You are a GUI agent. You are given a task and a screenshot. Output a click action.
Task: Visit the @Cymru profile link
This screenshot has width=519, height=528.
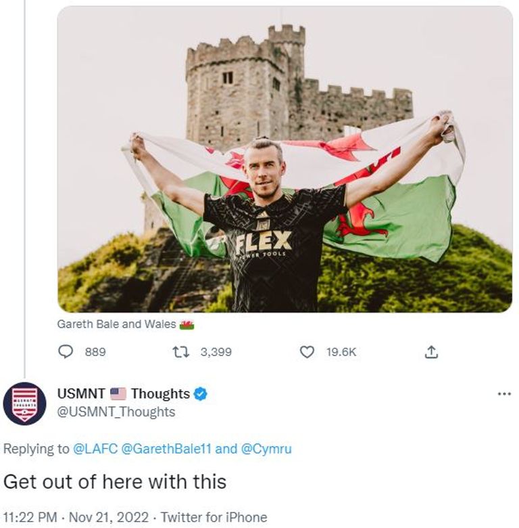[x=266, y=449]
